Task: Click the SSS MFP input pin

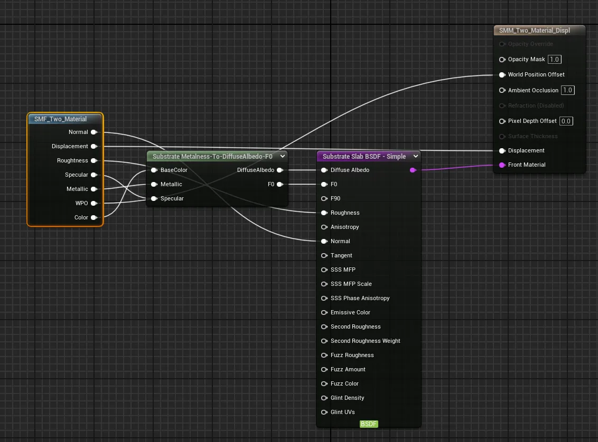Action: click(324, 270)
